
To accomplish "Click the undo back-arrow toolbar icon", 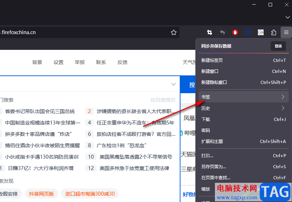I will click(222, 32).
